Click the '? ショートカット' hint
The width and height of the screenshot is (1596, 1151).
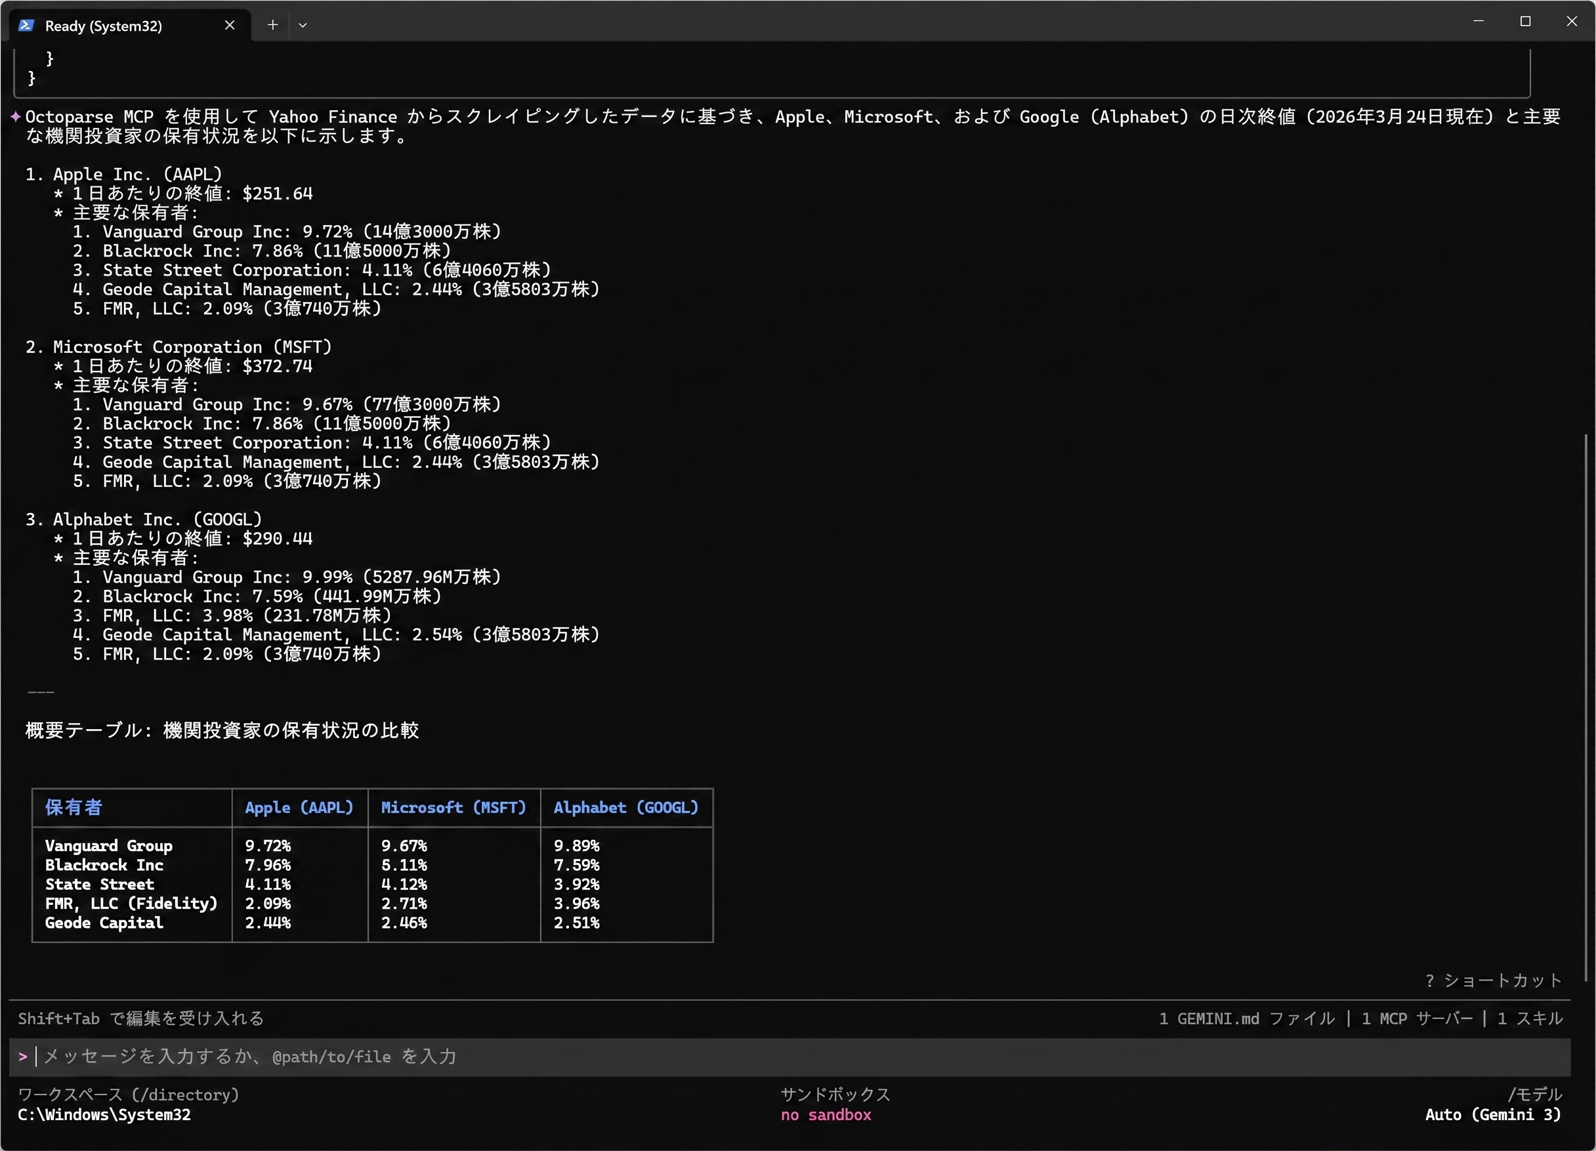pyautogui.click(x=1493, y=980)
